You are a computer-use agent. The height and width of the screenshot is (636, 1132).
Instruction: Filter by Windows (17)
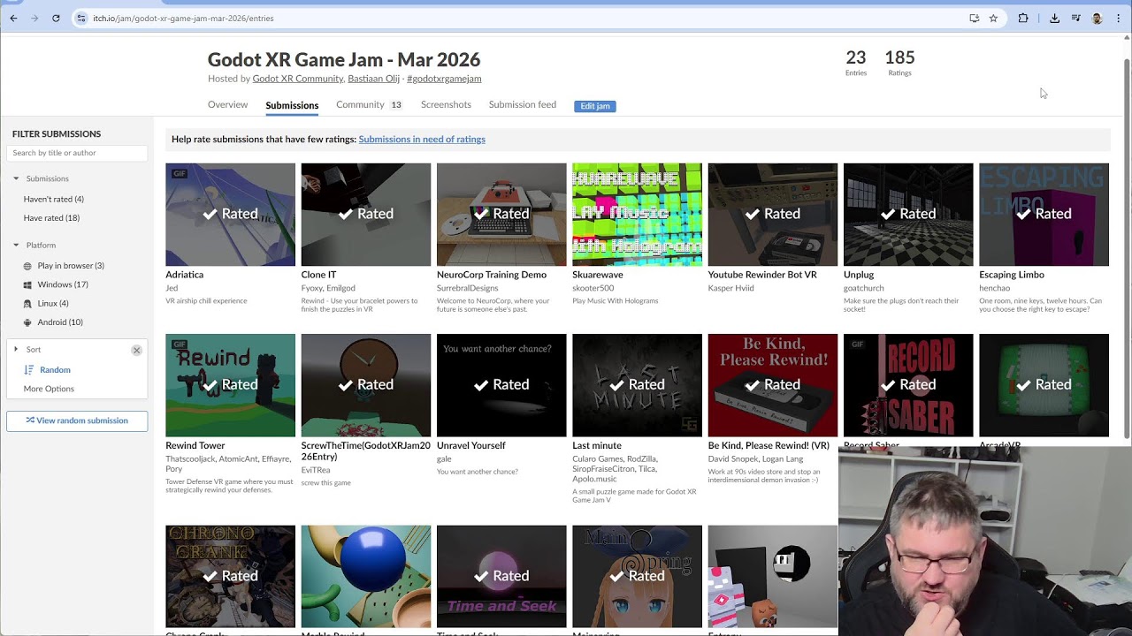click(63, 284)
